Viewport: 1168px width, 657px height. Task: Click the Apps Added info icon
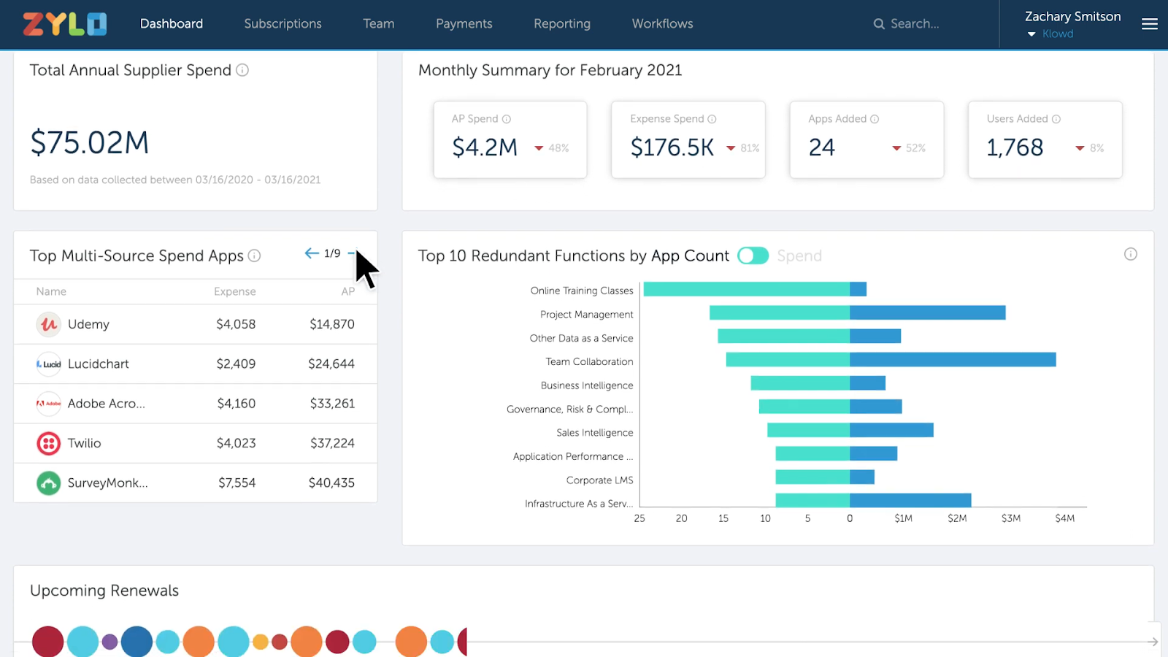[875, 119]
